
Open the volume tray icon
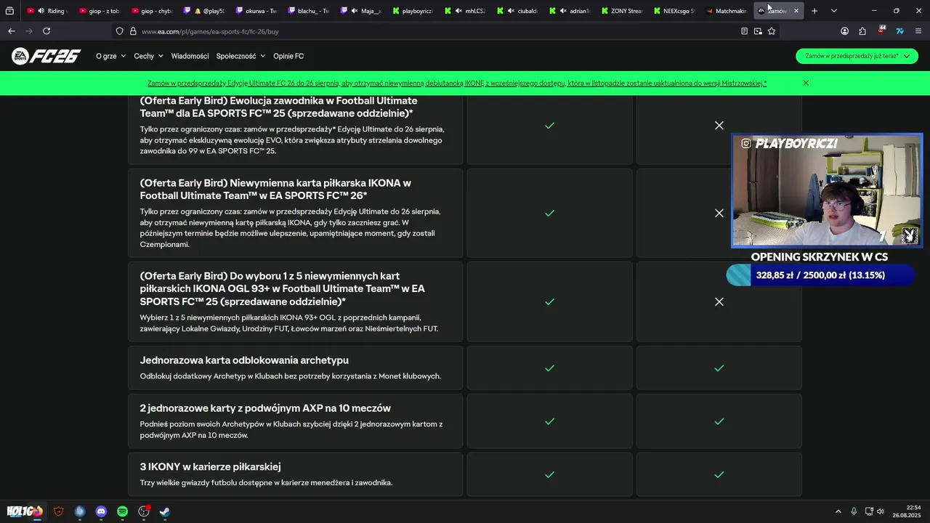(x=881, y=511)
